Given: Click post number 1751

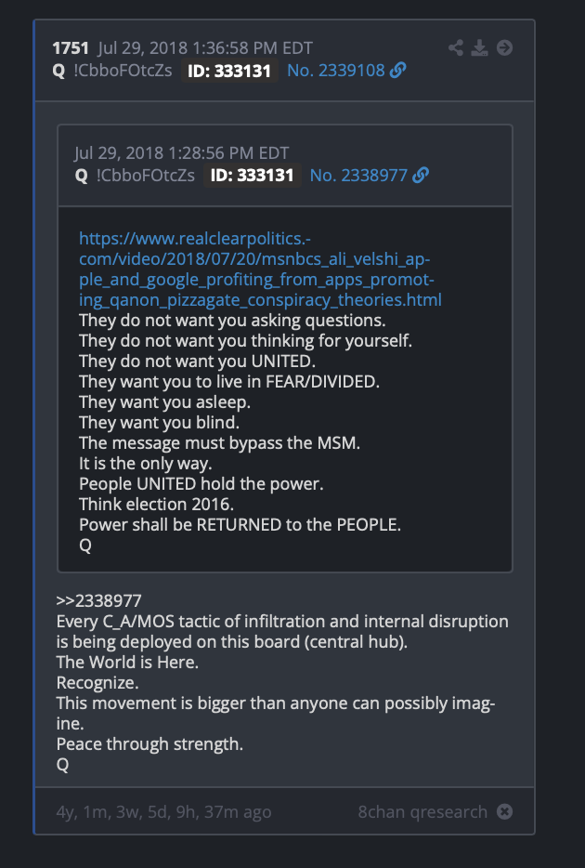Looking at the screenshot, I should point(71,48).
